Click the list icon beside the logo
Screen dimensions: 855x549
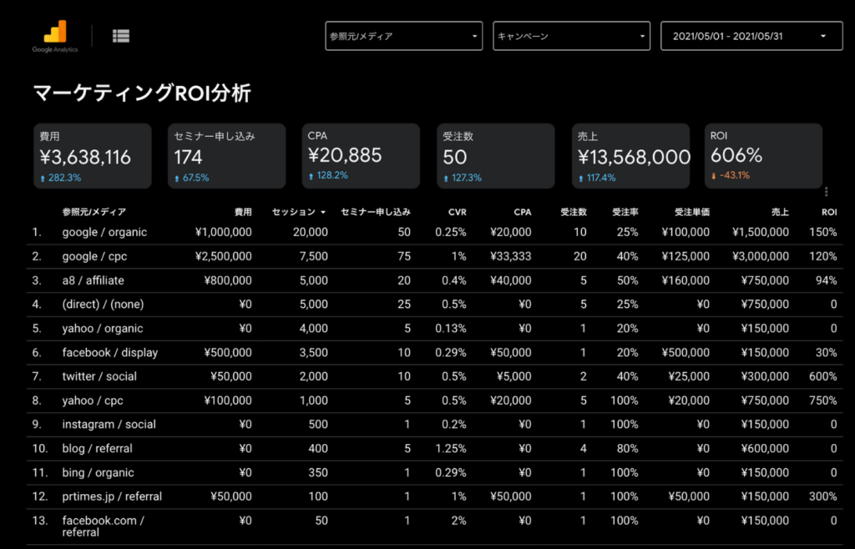[x=121, y=35]
